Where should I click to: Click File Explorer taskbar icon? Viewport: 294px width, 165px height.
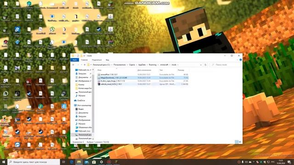tap(79, 162)
